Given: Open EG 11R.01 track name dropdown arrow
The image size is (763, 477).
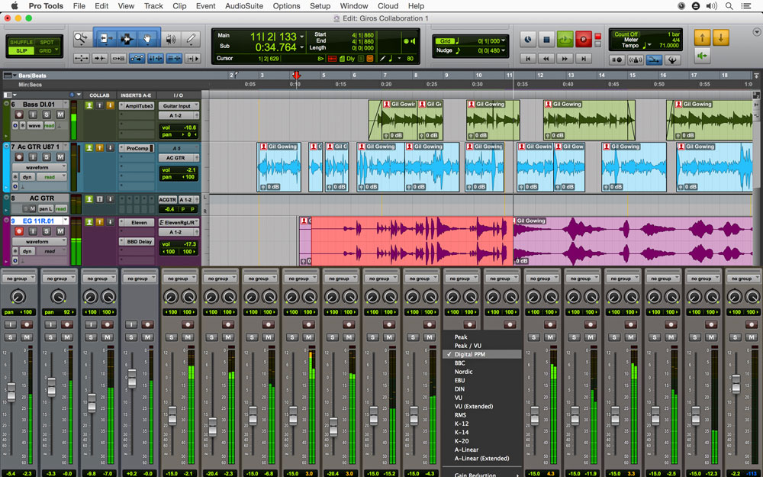Looking at the screenshot, I should (x=66, y=220).
